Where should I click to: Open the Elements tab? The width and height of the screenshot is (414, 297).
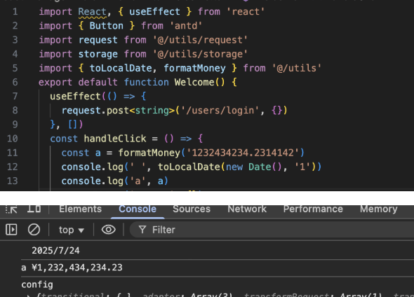click(x=80, y=209)
